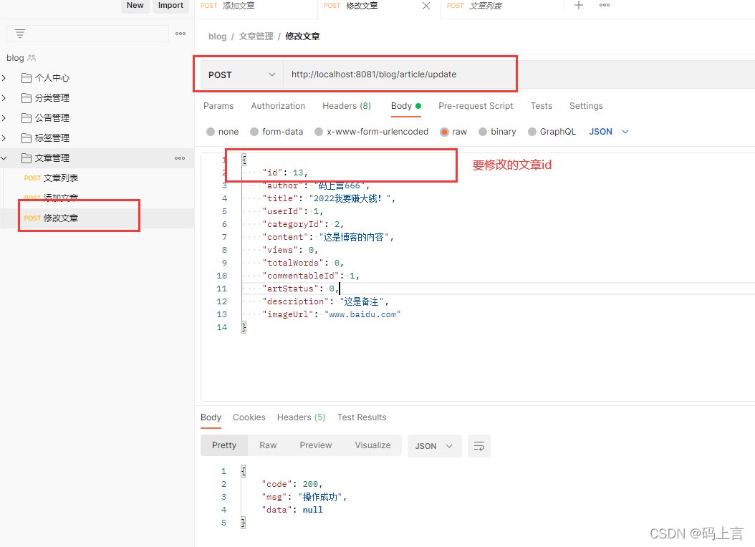
Task: Open tab bar more options ellipsis
Action: 605,5
